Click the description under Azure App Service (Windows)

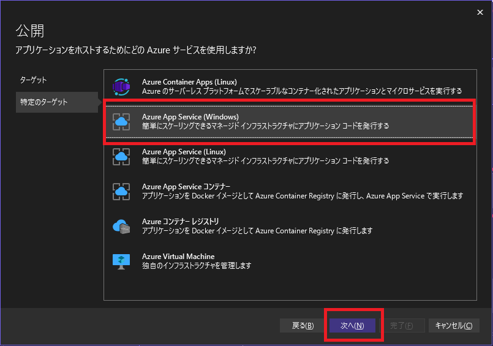(x=265, y=126)
